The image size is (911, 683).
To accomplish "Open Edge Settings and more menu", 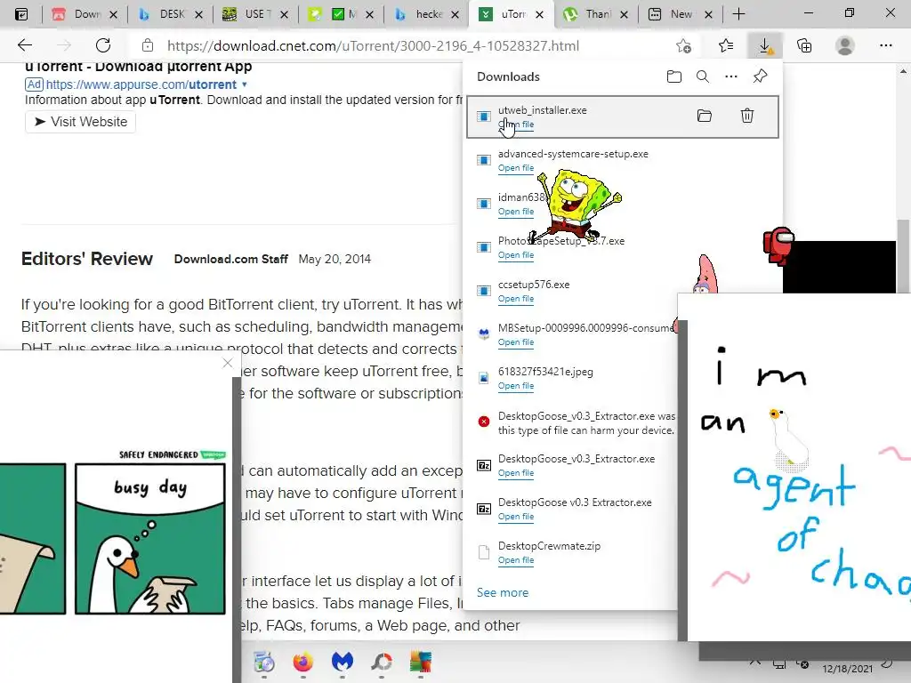I will [x=885, y=45].
